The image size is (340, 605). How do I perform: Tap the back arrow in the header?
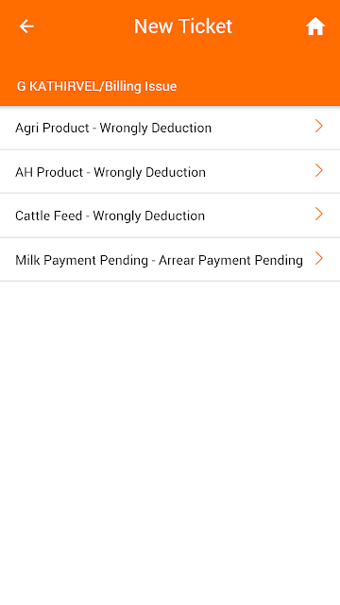pos(26,26)
